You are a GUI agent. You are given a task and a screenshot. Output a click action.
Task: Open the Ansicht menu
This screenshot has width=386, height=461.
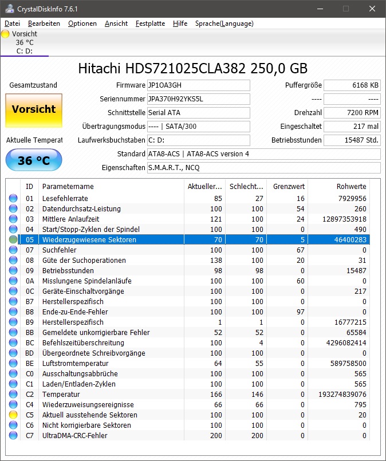click(x=116, y=23)
